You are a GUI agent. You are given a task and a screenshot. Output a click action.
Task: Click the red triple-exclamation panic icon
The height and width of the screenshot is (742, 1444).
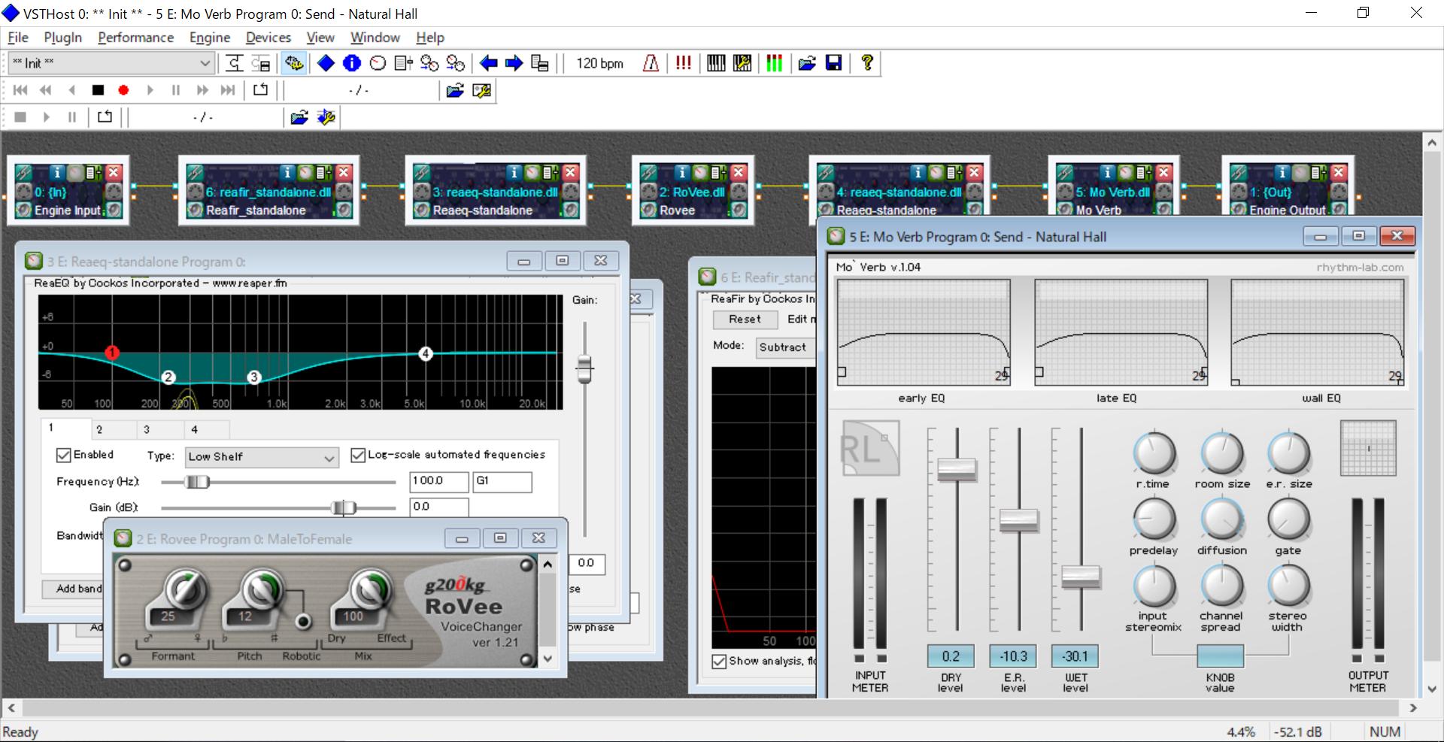click(683, 63)
